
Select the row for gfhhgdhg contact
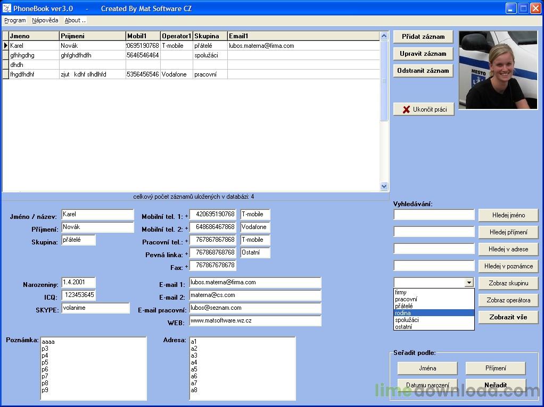tap(32, 55)
